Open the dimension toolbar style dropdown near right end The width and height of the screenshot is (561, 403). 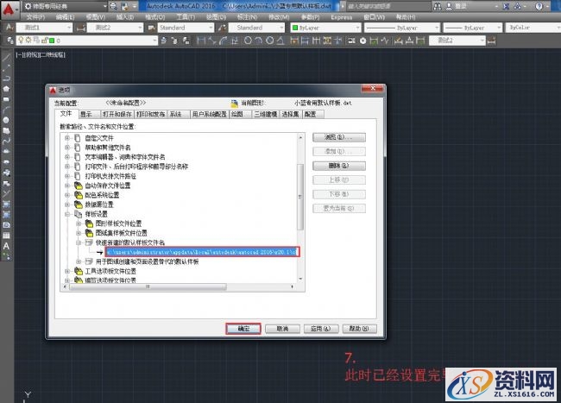[x=457, y=41]
